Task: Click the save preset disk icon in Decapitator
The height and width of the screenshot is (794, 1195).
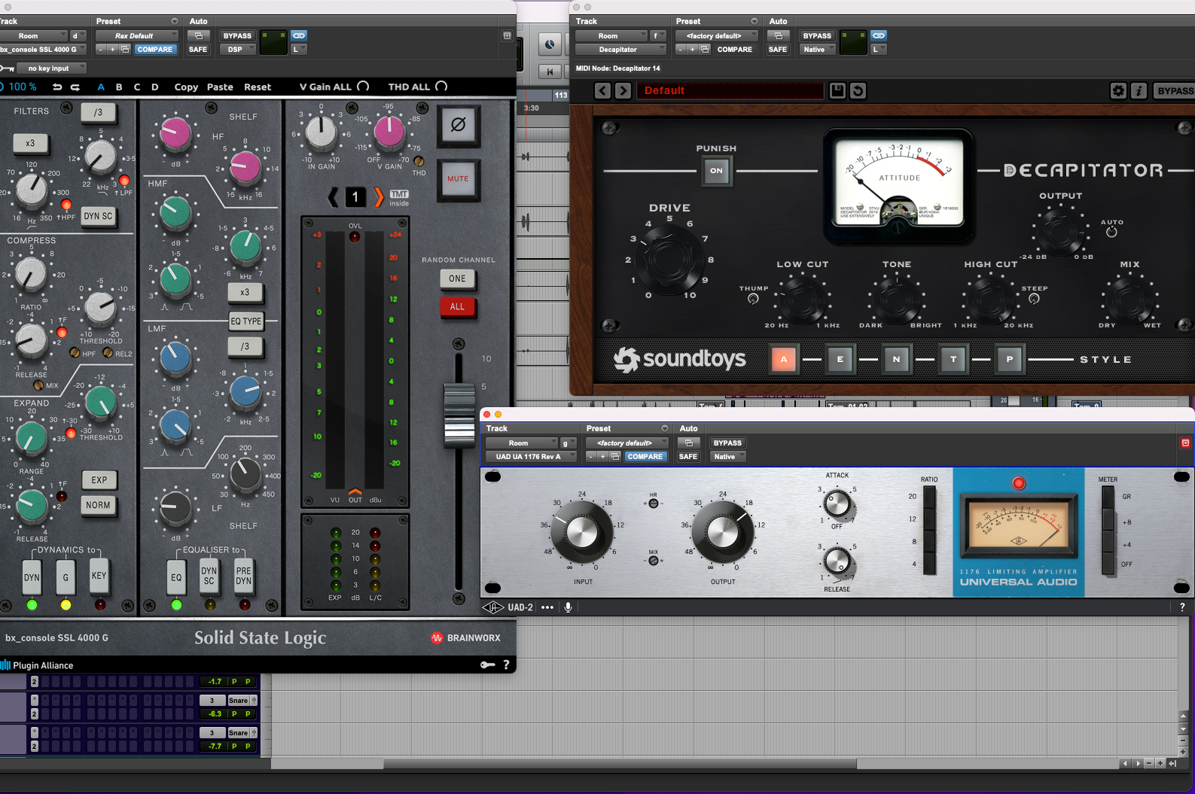Action: (837, 91)
